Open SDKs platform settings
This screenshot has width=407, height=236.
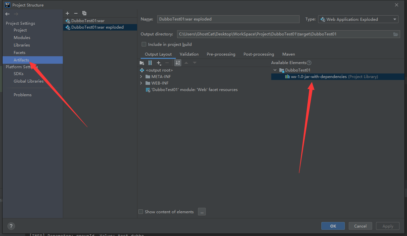tap(19, 74)
